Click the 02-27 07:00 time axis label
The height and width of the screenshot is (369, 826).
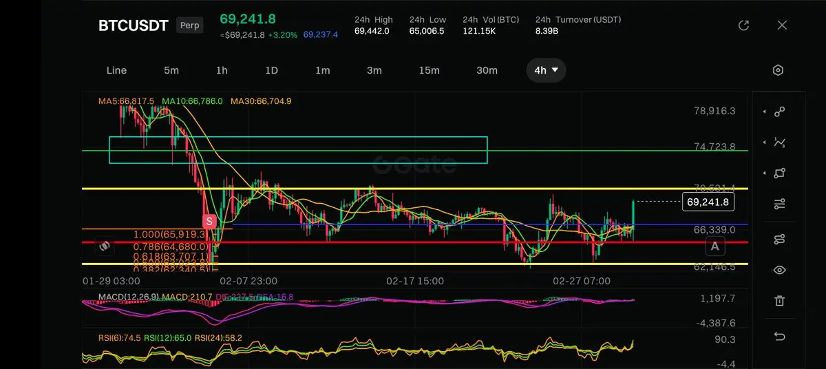(x=582, y=281)
